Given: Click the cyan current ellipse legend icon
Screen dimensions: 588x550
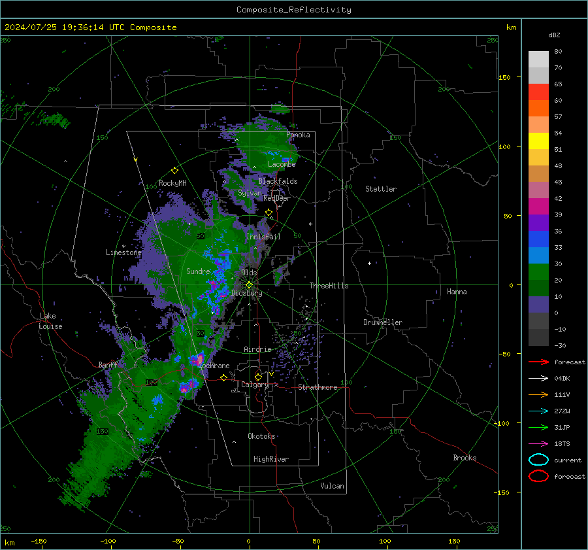Looking at the screenshot, I should pyautogui.click(x=538, y=460).
